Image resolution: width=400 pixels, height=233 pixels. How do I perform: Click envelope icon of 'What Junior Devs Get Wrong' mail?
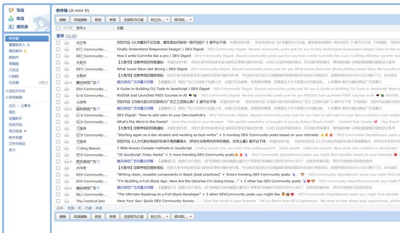(67, 69)
